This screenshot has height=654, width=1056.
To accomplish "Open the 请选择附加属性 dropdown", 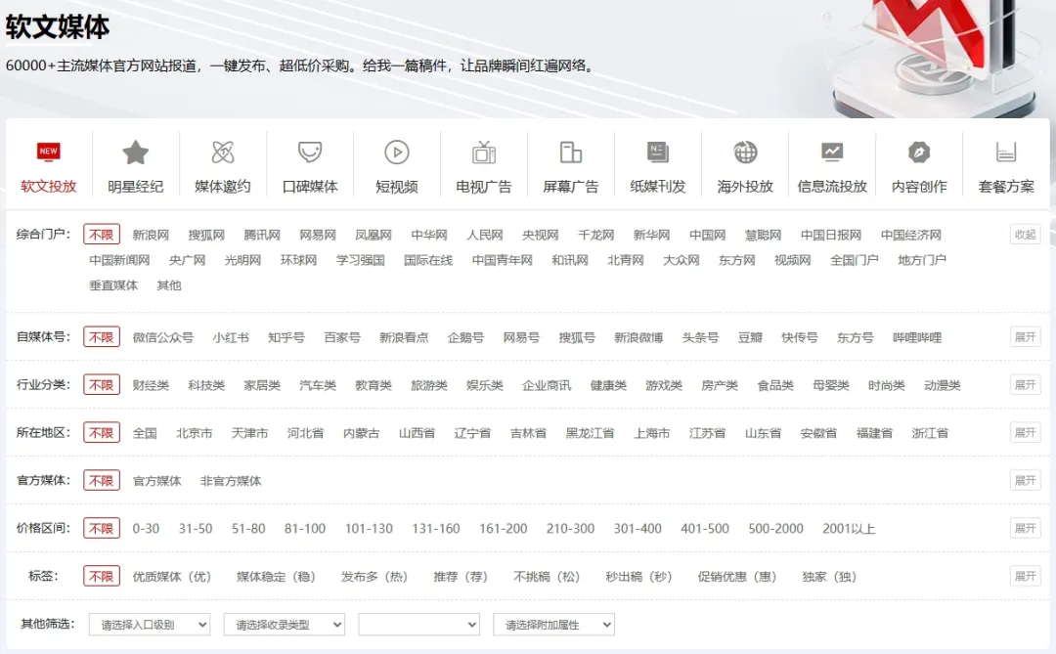I will point(554,625).
